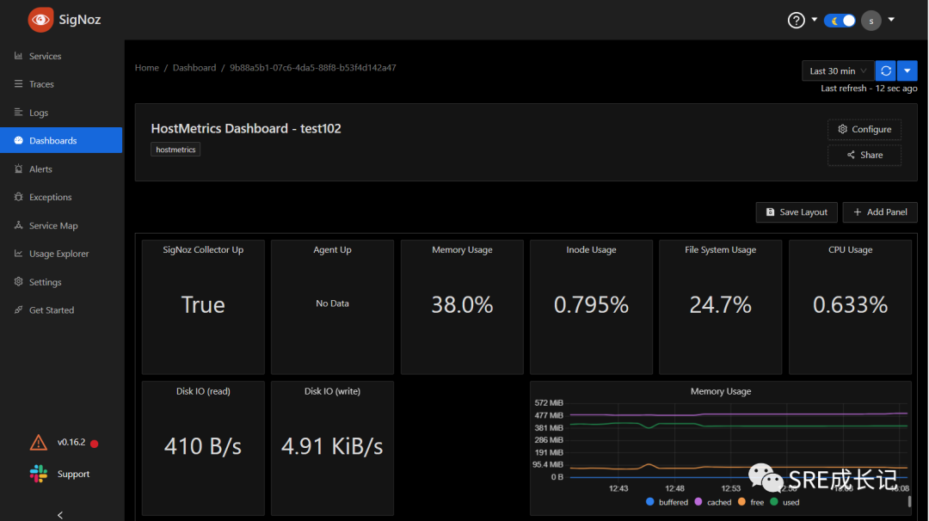Open the help question mark icon
This screenshot has height=521, width=929.
tap(796, 20)
